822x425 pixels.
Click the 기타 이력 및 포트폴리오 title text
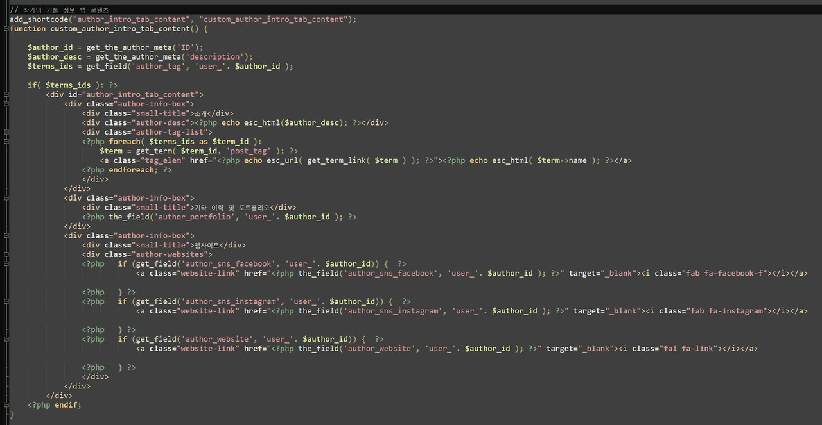pyautogui.click(x=232, y=207)
